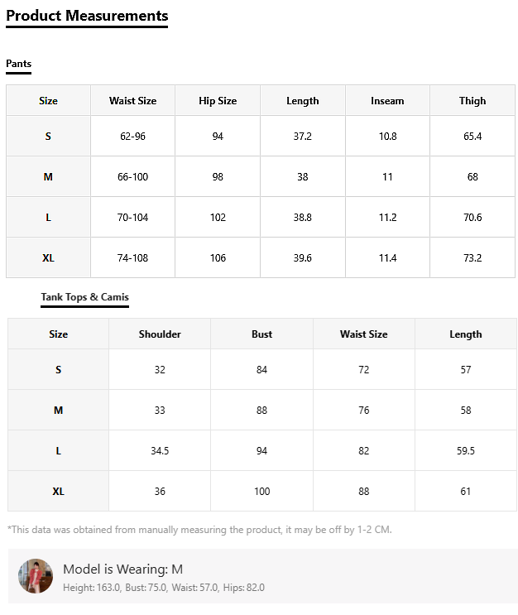518x615 pixels.
Task: Click the 73.2 thigh measurement cell
Action: pos(472,258)
